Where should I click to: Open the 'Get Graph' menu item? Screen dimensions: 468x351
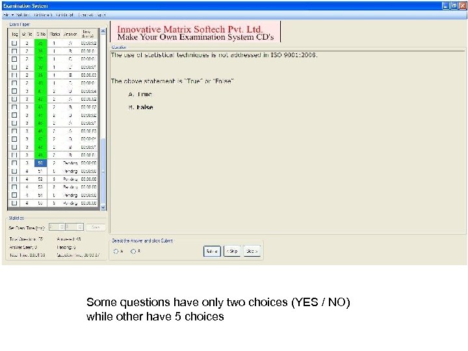65,15
